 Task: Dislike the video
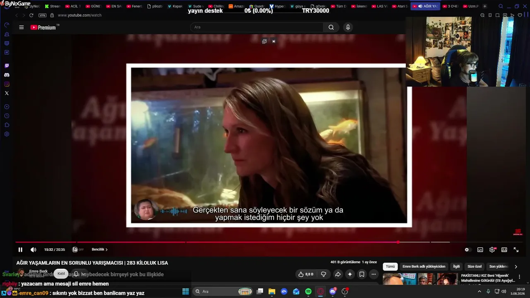323,274
